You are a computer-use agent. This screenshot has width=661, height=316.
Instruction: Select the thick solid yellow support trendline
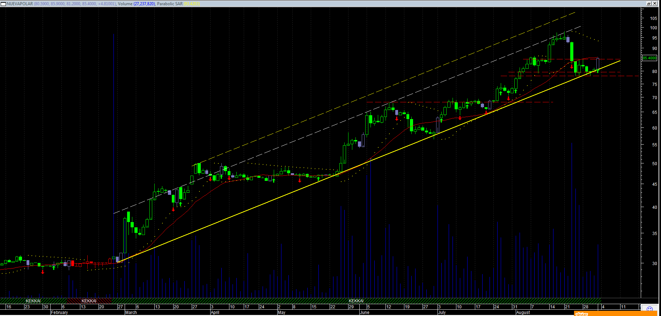(x=369, y=161)
